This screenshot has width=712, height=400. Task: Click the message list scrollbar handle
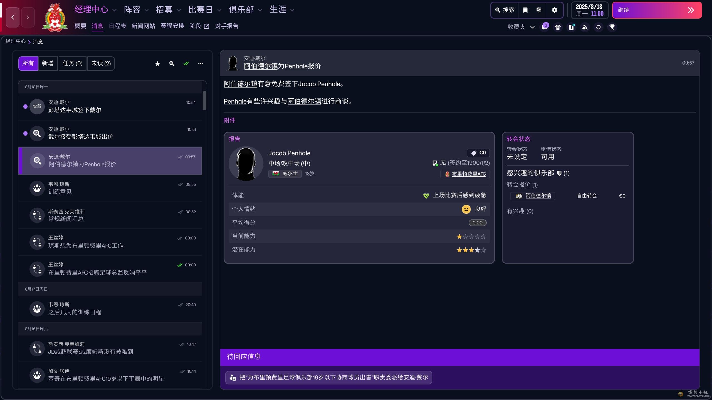(x=205, y=101)
